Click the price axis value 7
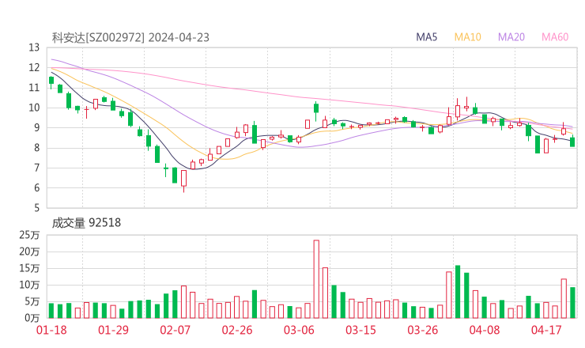585x348 pixels. point(36,168)
